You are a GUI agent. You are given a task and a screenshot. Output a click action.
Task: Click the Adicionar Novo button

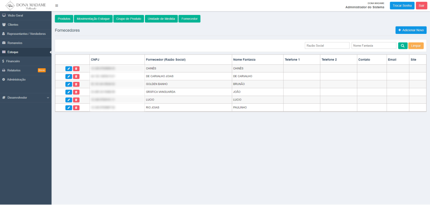point(411,30)
